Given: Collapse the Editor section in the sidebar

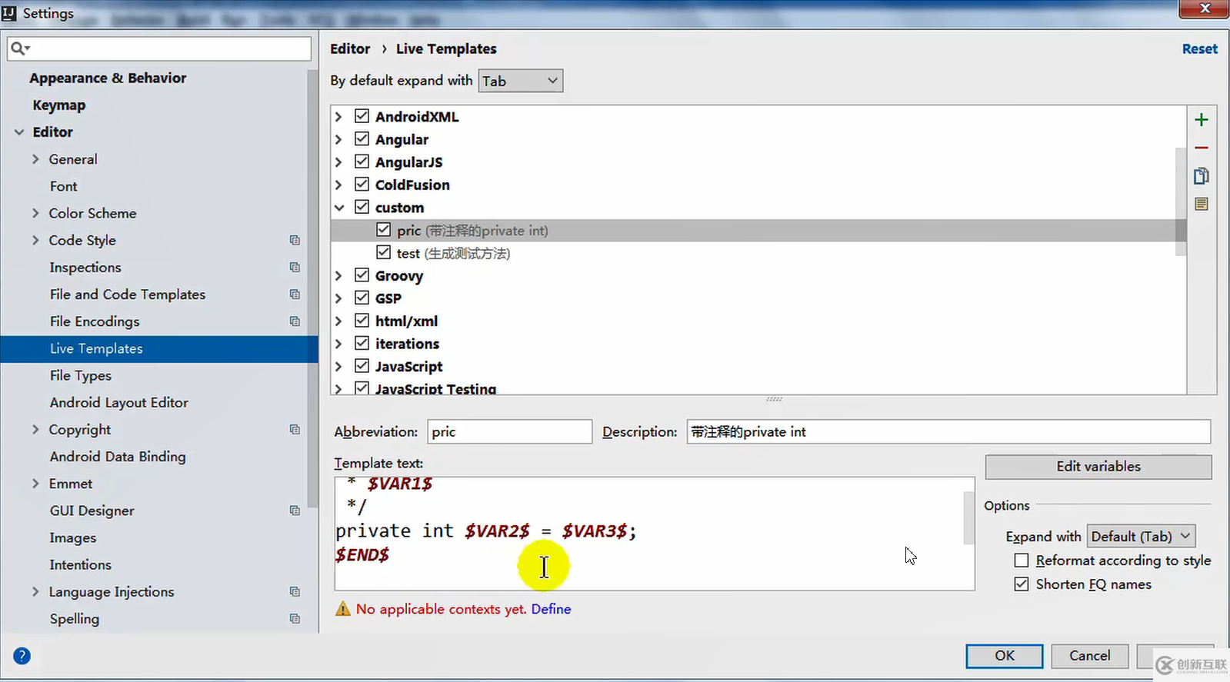Looking at the screenshot, I should (x=19, y=132).
